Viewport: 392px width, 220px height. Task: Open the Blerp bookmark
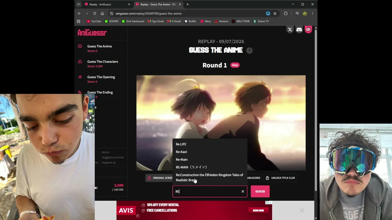pos(205,21)
